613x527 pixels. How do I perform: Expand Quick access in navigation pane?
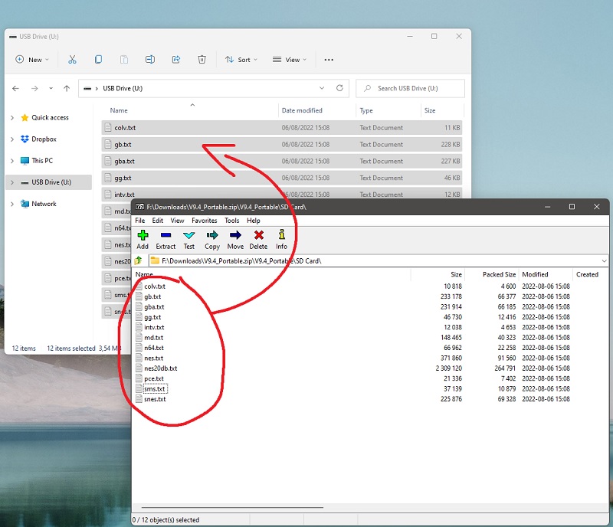[12, 118]
